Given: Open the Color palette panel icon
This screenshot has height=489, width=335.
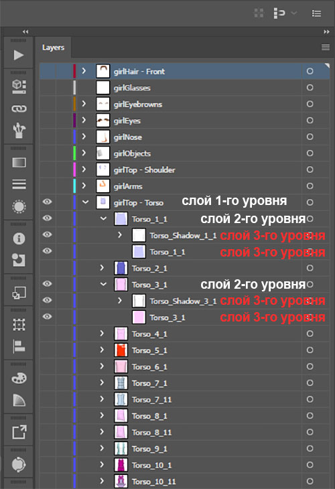Looking at the screenshot, I should point(19,378).
